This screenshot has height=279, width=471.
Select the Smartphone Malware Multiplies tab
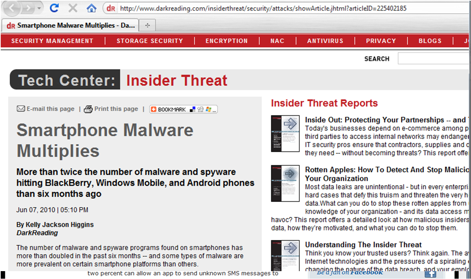tap(70, 25)
